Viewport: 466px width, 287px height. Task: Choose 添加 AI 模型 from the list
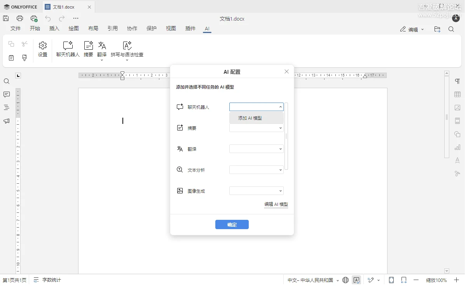[249, 118]
